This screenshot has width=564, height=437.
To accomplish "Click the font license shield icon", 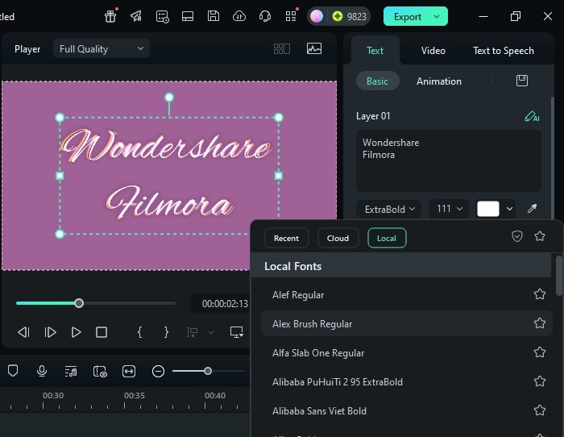I will (x=517, y=236).
